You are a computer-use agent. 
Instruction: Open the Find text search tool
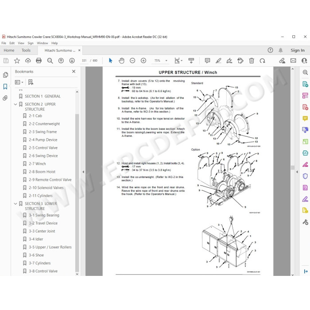click(x=50, y=61)
